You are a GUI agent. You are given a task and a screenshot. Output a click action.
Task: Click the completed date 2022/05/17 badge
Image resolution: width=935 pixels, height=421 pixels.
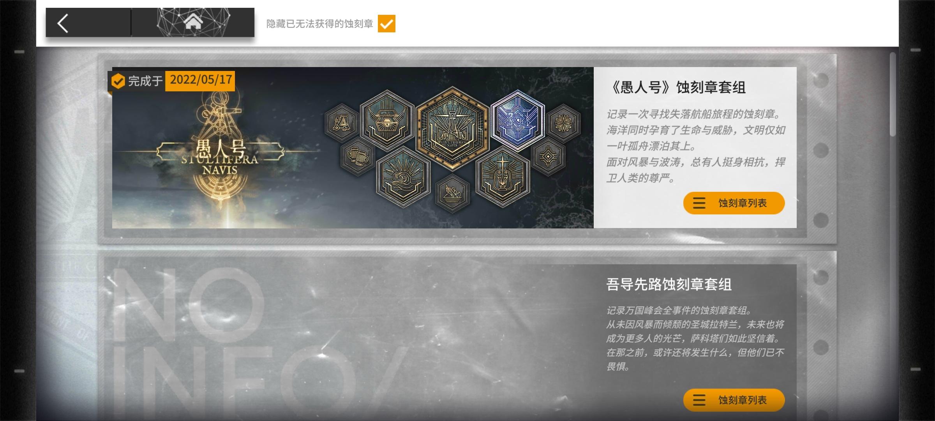tap(200, 81)
